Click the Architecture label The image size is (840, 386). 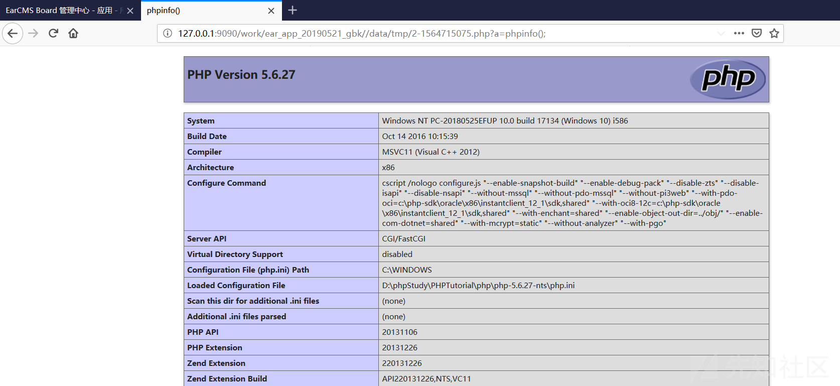click(x=210, y=168)
